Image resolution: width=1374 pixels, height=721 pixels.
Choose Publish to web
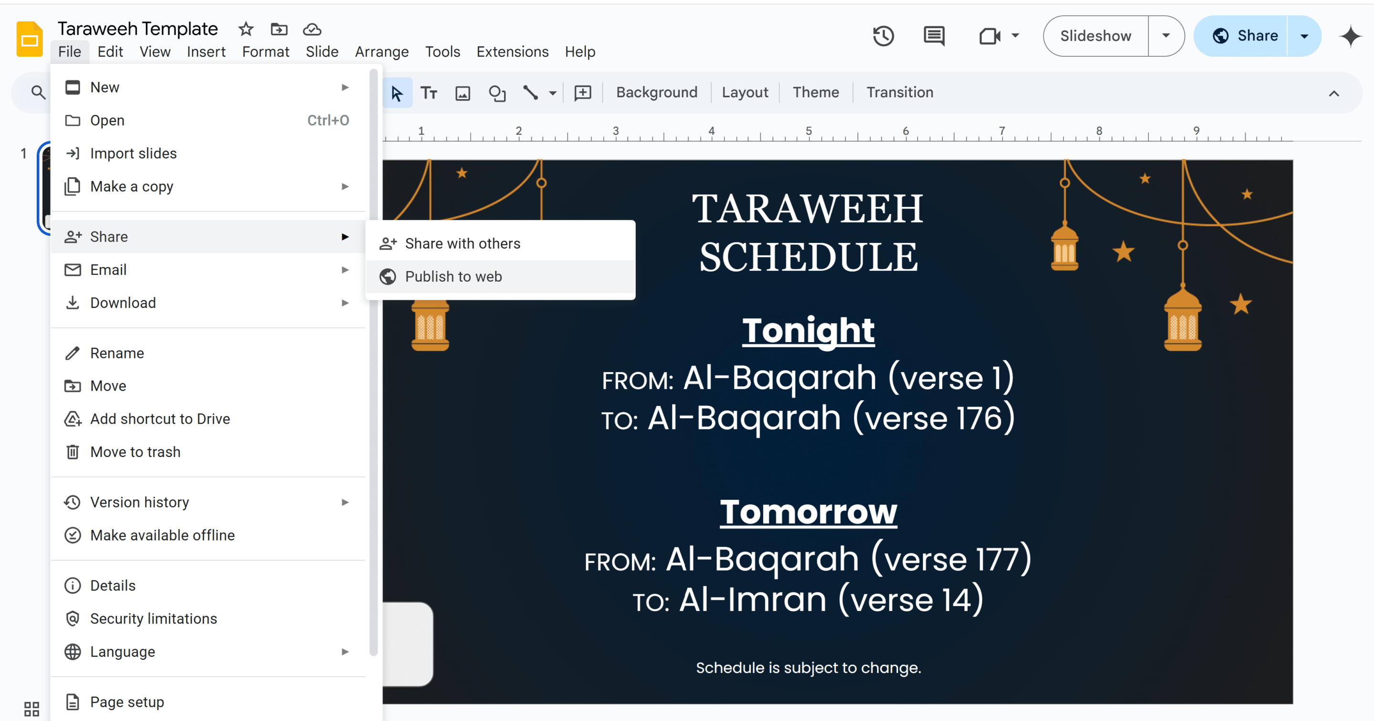454,276
